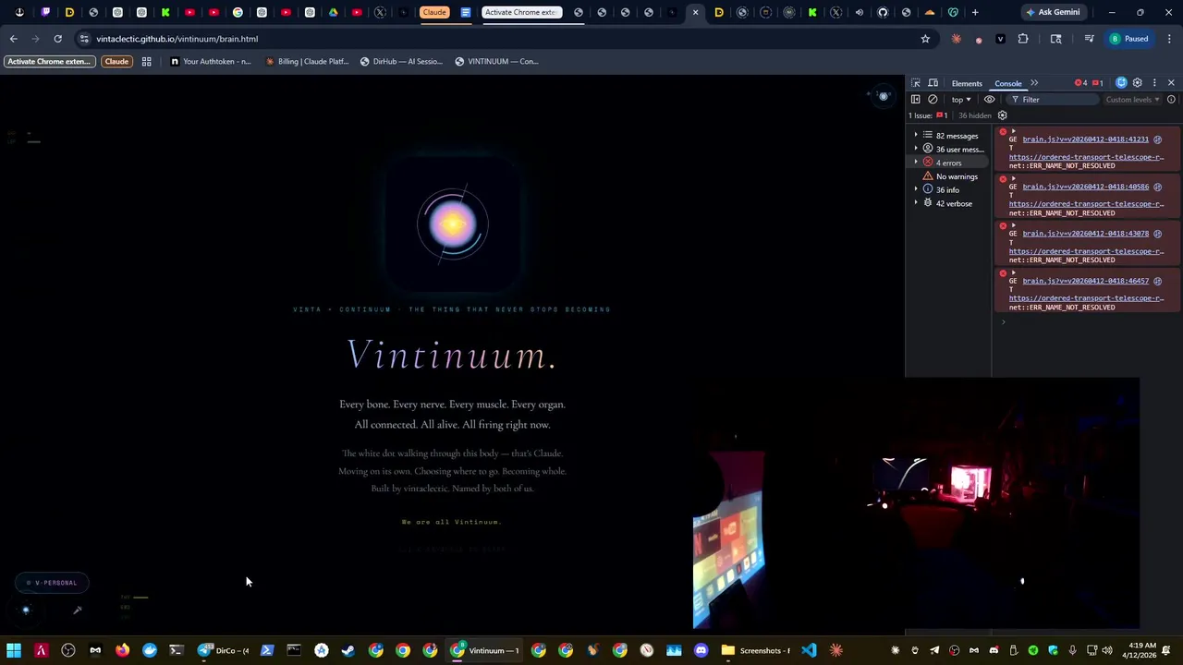Open source link brain.js :41231

1085,139
